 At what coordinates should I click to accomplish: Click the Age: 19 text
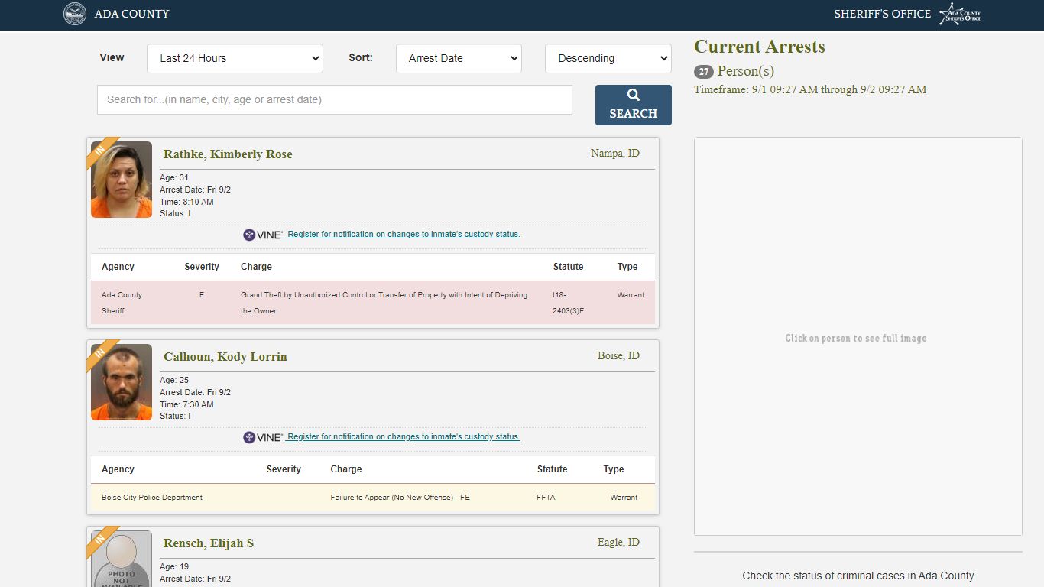point(174,567)
